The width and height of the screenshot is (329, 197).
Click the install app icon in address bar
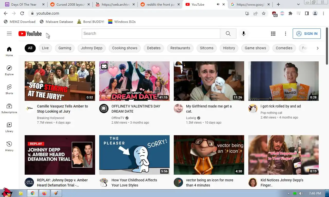tap(247, 13)
